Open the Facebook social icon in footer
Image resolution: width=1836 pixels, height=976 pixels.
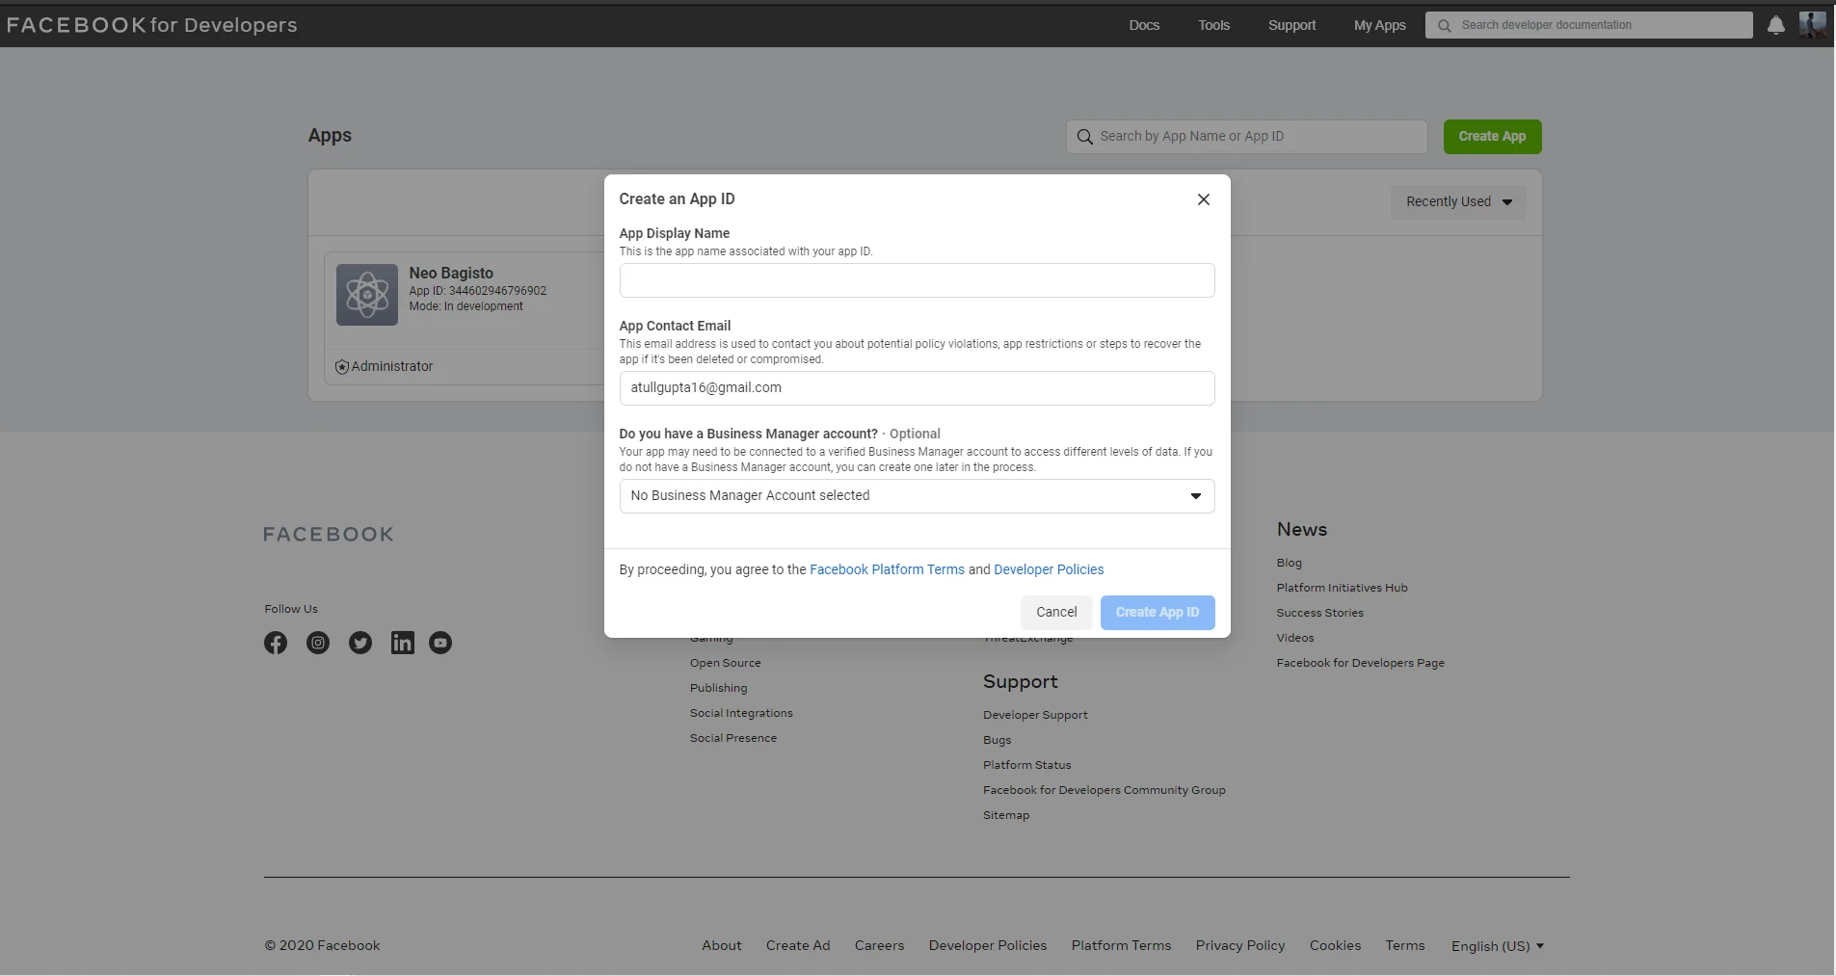(x=276, y=643)
